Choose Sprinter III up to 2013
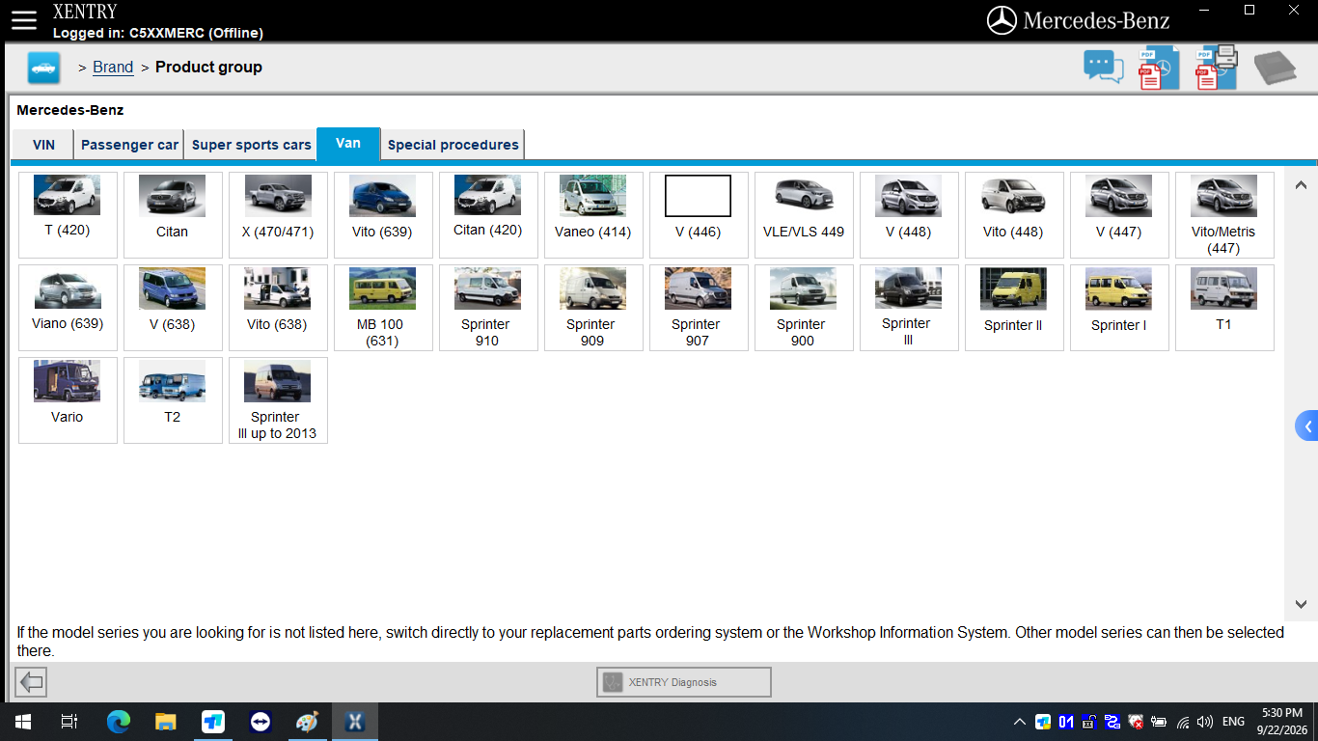Viewport: 1318px width, 741px height. [x=278, y=400]
